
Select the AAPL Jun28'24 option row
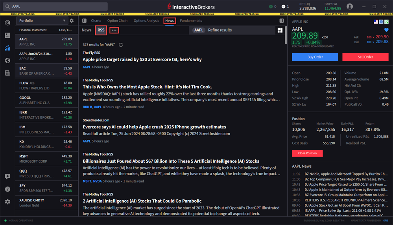[x=47, y=56]
